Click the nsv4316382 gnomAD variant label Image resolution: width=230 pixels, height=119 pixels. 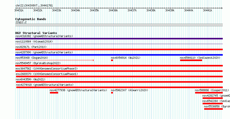[x=44, y=36]
